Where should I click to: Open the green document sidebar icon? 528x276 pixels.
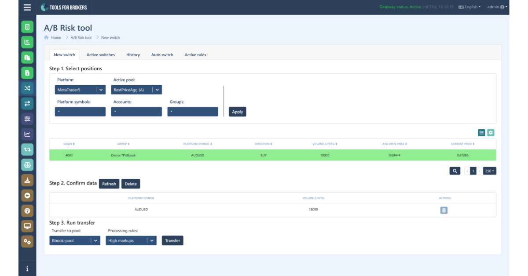pyautogui.click(x=27, y=27)
